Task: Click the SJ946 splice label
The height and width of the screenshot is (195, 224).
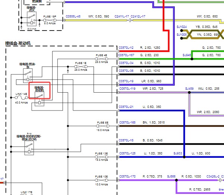Action: [187, 55]
